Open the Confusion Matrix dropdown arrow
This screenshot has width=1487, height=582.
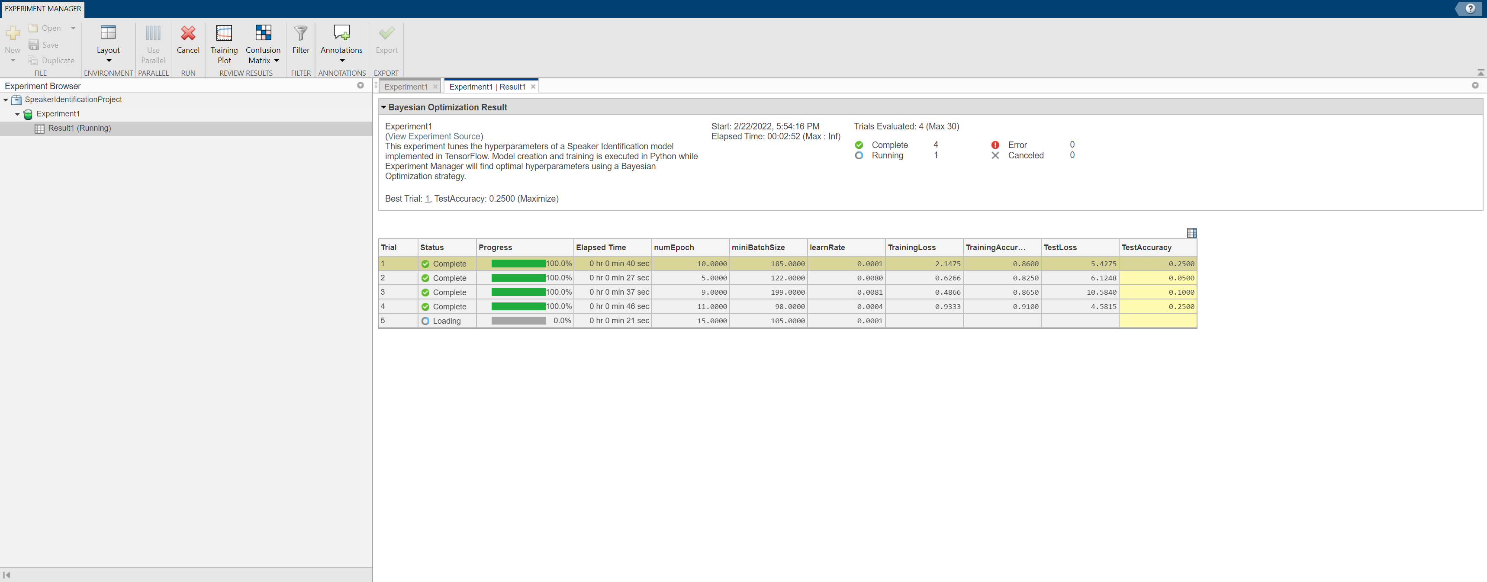pos(277,61)
